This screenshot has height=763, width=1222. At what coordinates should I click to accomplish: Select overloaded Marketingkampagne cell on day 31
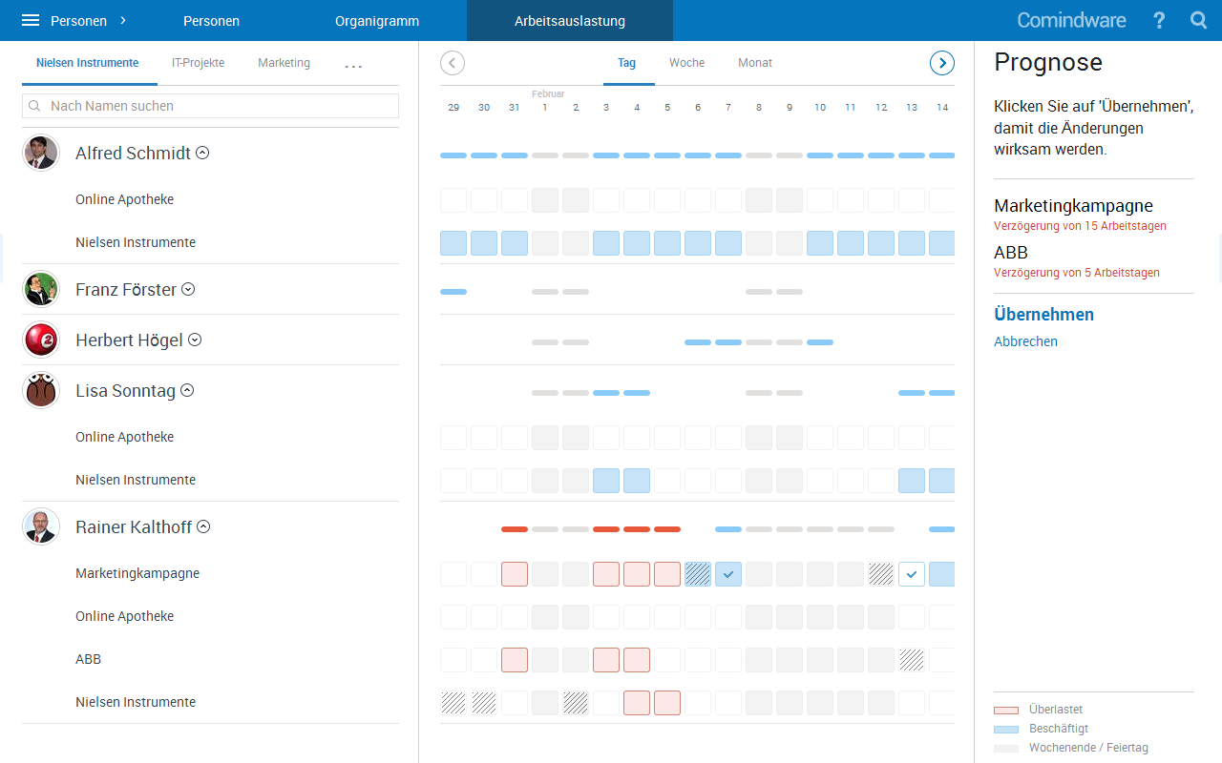[515, 574]
